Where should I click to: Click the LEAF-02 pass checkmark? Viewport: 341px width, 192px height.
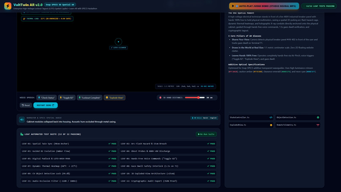208,144
